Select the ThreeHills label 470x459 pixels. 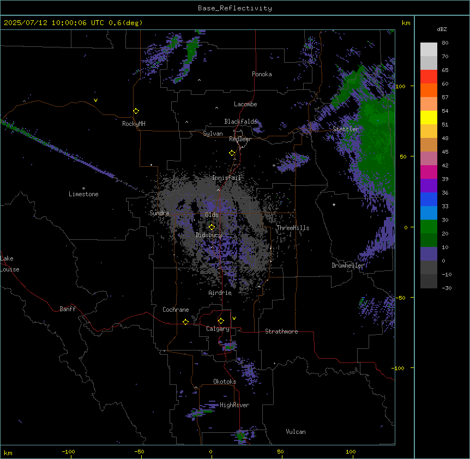tap(293, 228)
